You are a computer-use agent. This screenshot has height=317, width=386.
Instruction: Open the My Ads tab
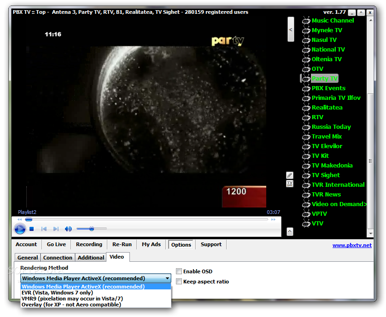(x=151, y=244)
